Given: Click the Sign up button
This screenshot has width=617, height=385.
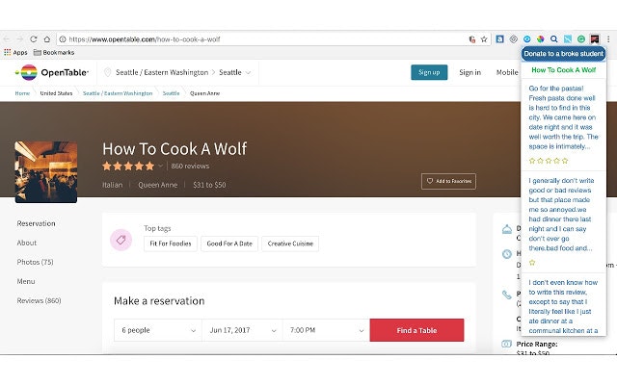Looking at the screenshot, I should [x=429, y=72].
